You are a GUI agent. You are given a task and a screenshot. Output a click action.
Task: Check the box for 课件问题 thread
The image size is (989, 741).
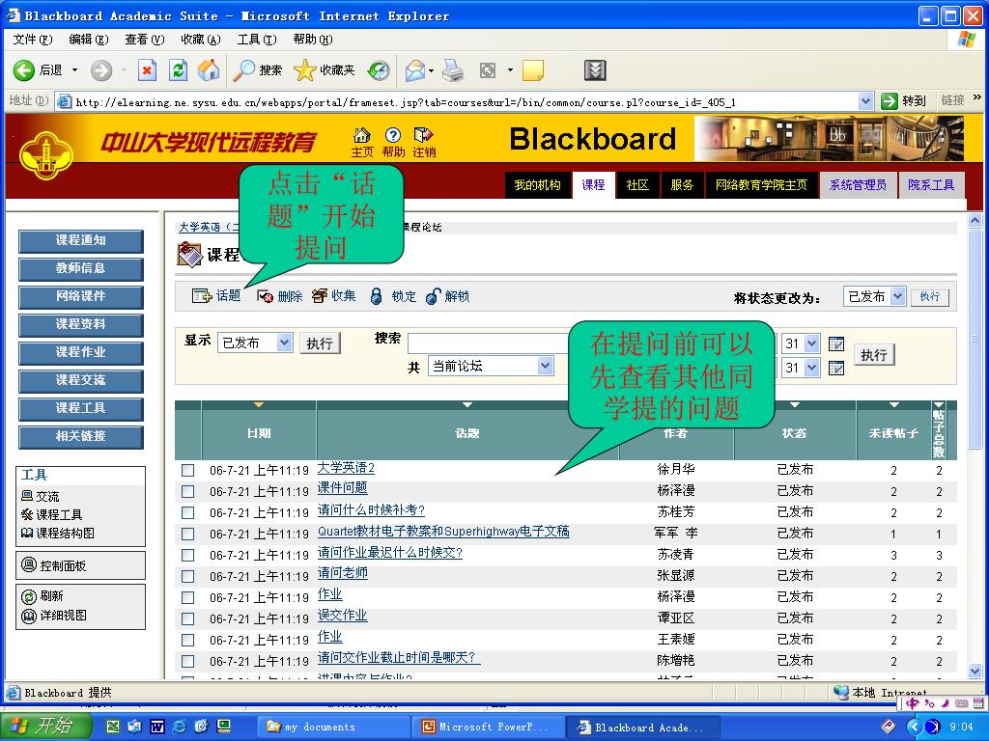click(x=188, y=491)
